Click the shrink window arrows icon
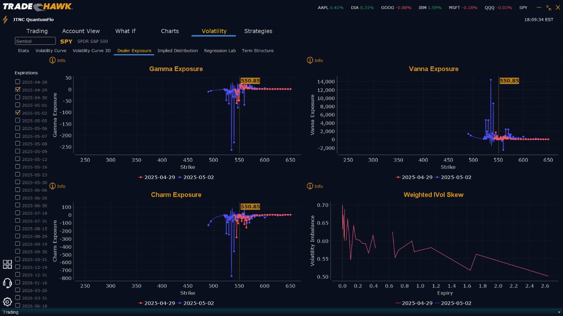 click(x=549, y=7)
